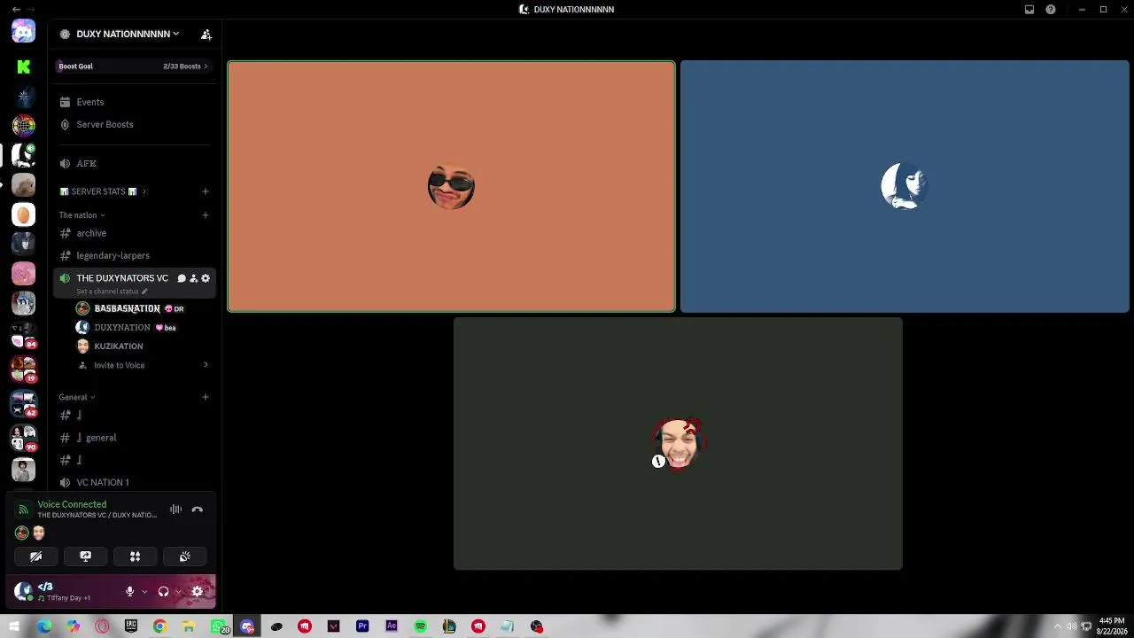The image size is (1134, 638).
Task: Open user settings gear
Action: [x=198, y=591]
